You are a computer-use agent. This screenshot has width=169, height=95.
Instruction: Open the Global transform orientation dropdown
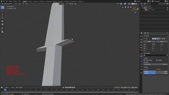(62, 4)
